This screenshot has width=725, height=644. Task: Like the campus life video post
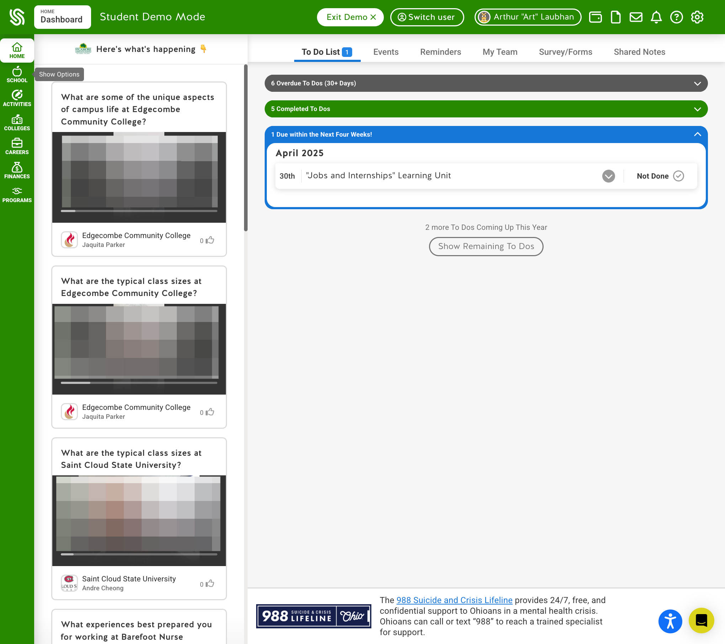coord(210,240)
